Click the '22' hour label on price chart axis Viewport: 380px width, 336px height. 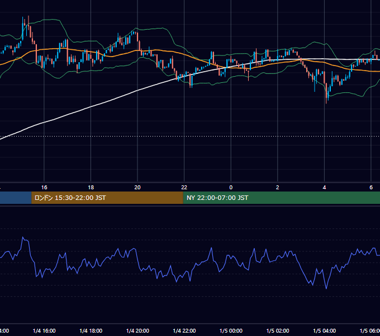tap(184, 188)
